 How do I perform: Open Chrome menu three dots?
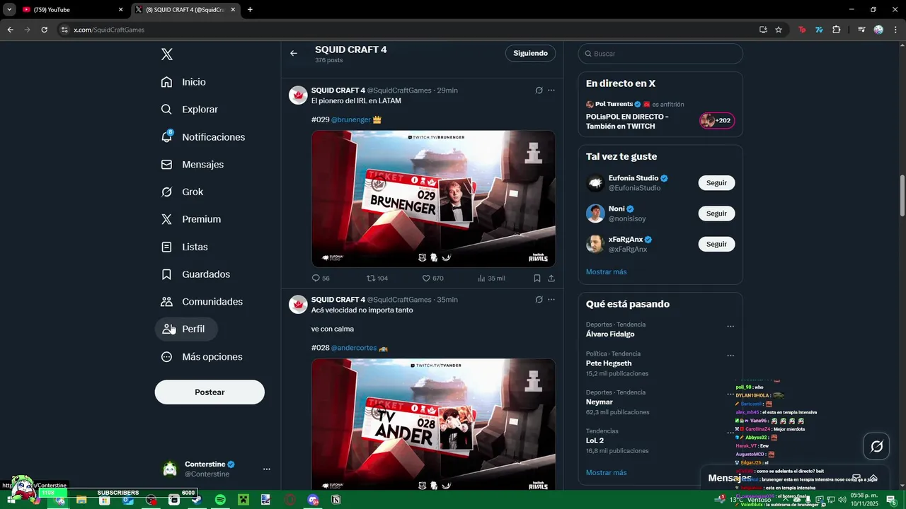click(x=895, y=30)
